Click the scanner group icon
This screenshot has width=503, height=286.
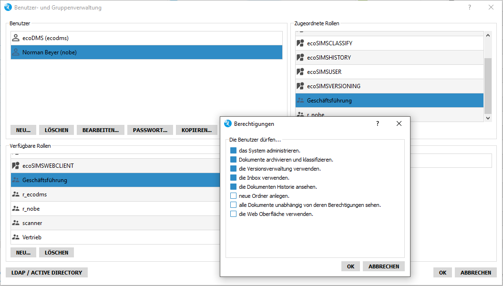point(15,223)
